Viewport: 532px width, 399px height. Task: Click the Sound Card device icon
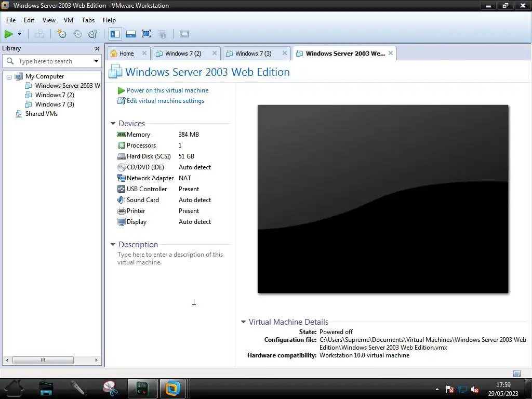click(x=121, y=200)
